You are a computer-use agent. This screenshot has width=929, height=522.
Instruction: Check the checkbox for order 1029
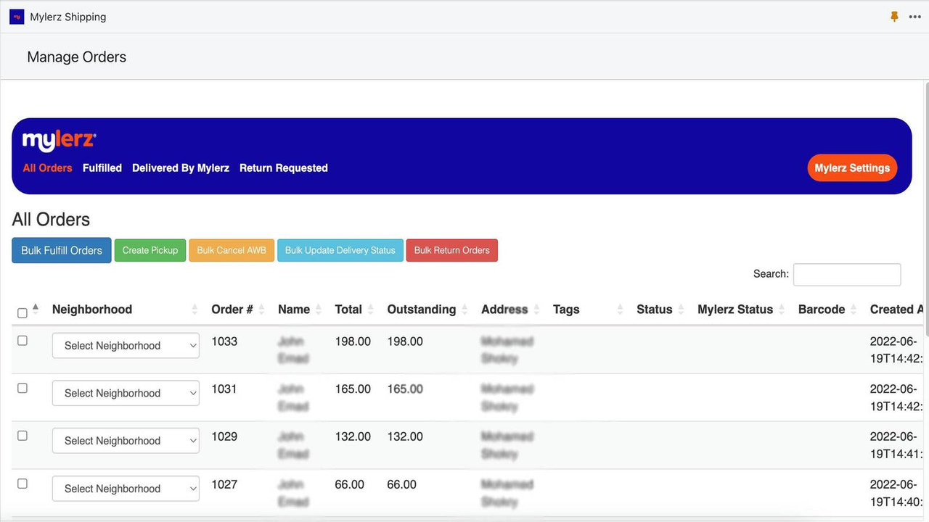coord(22,436)
